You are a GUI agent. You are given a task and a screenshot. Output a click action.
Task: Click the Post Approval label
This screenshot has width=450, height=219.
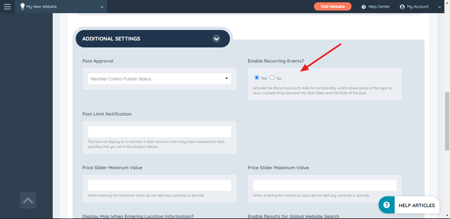(98, 61)
